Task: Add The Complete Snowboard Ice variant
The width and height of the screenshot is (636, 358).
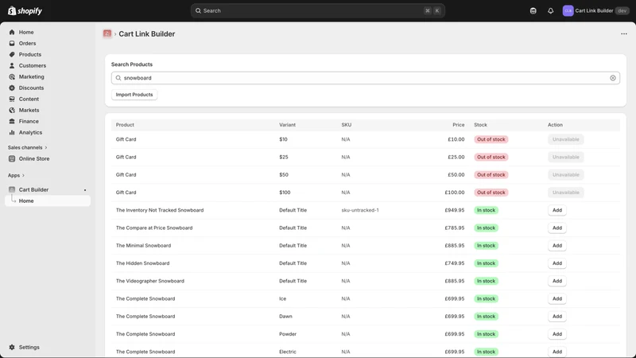Action: click(x=557, y=299)
